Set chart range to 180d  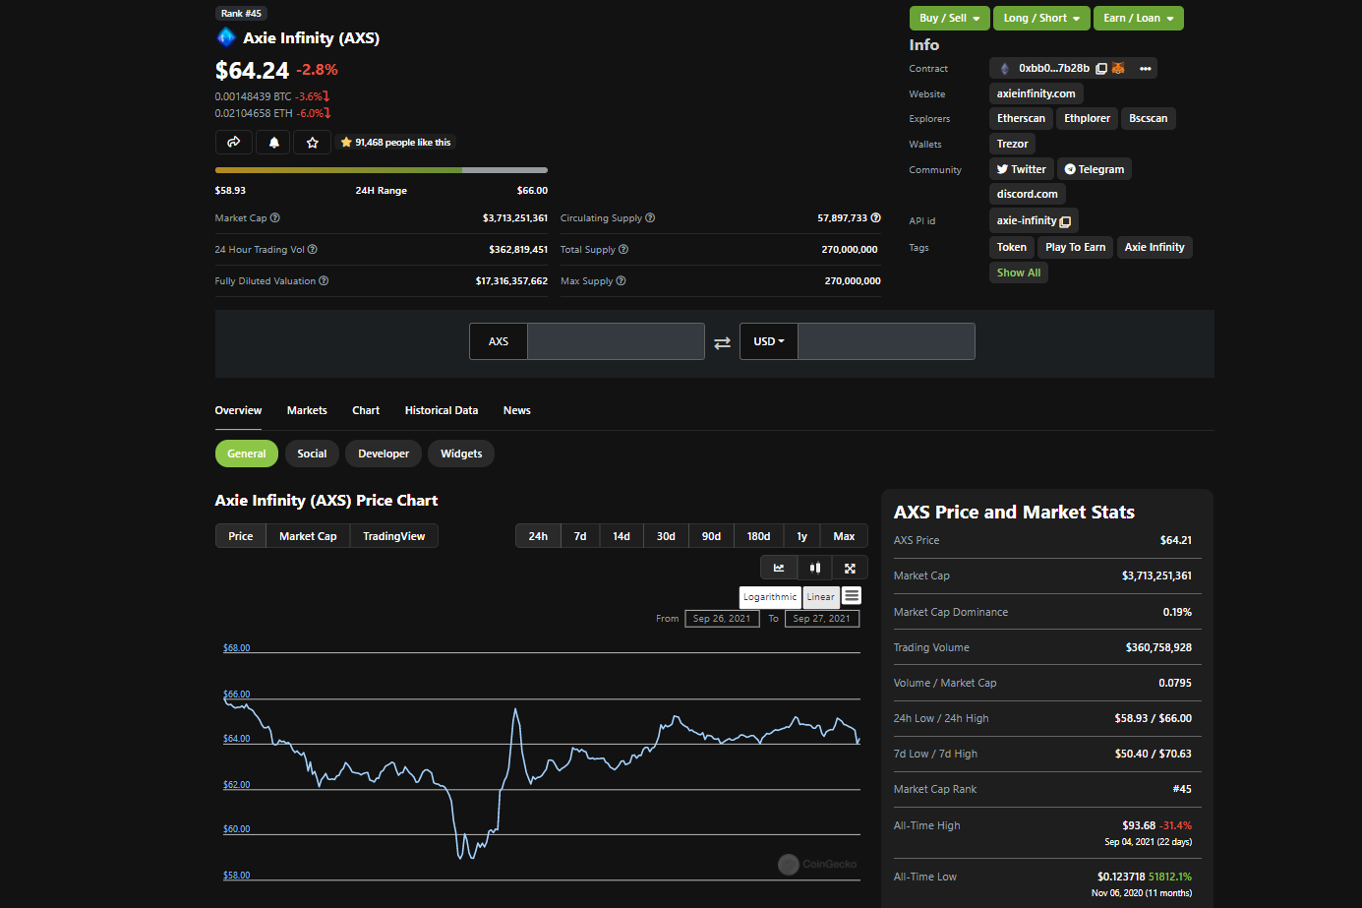[758, 536]
